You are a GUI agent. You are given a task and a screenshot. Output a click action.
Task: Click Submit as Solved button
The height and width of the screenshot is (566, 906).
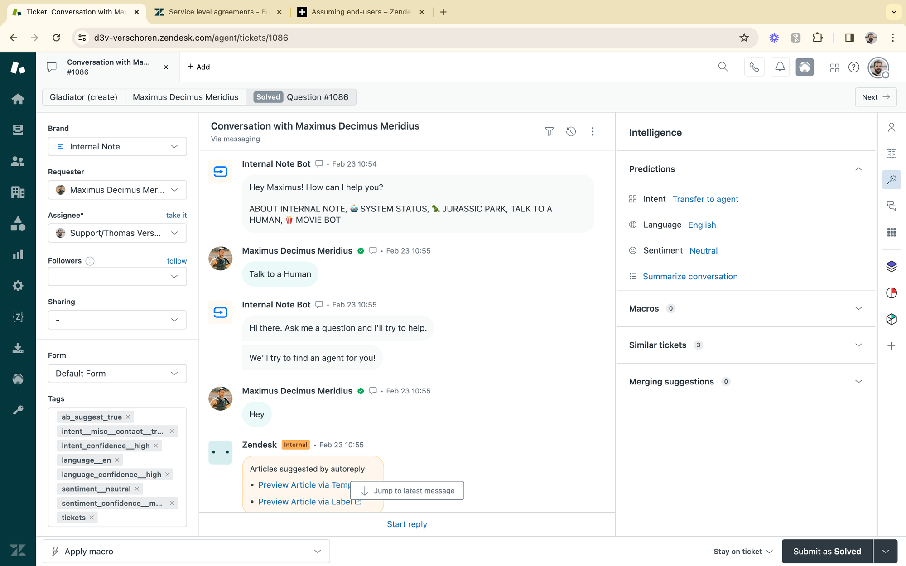tap(827, 551)
